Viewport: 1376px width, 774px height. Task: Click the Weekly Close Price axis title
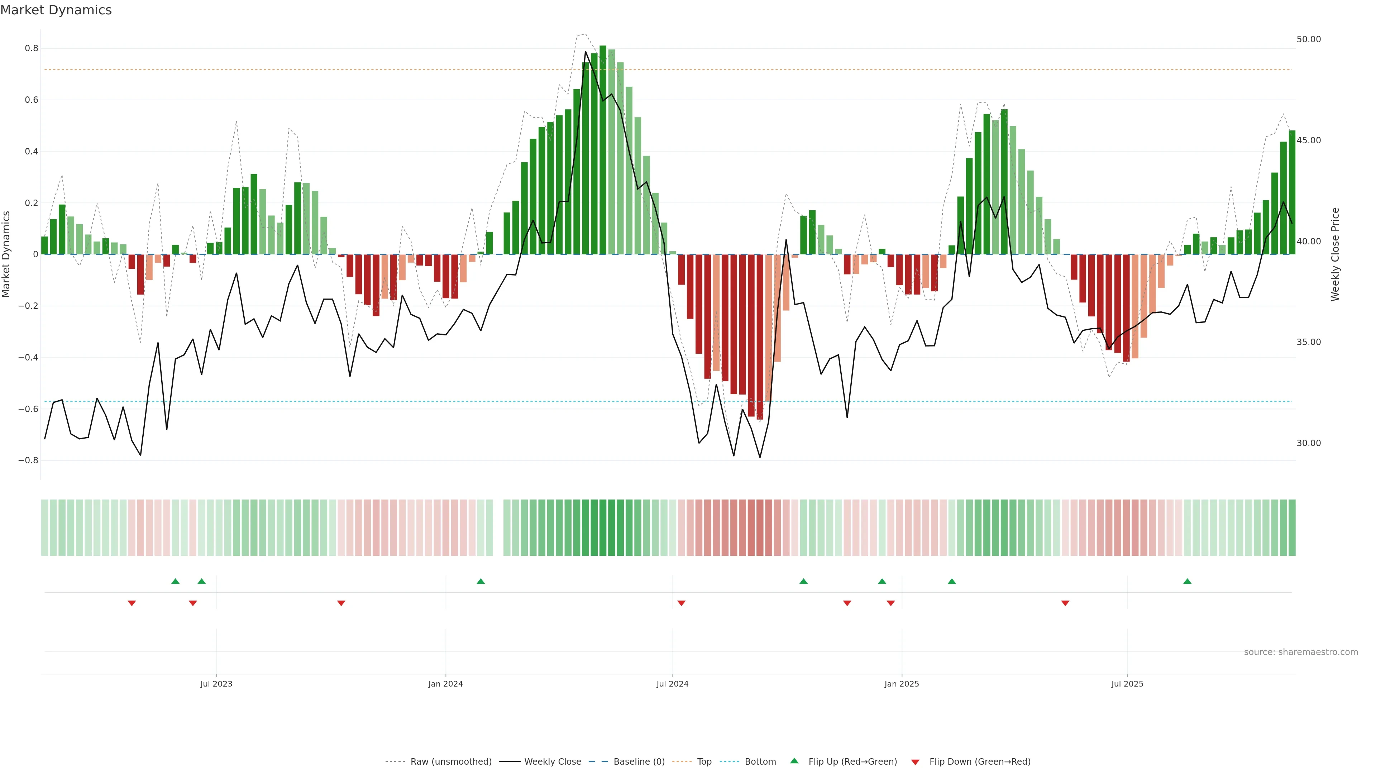1335,254
